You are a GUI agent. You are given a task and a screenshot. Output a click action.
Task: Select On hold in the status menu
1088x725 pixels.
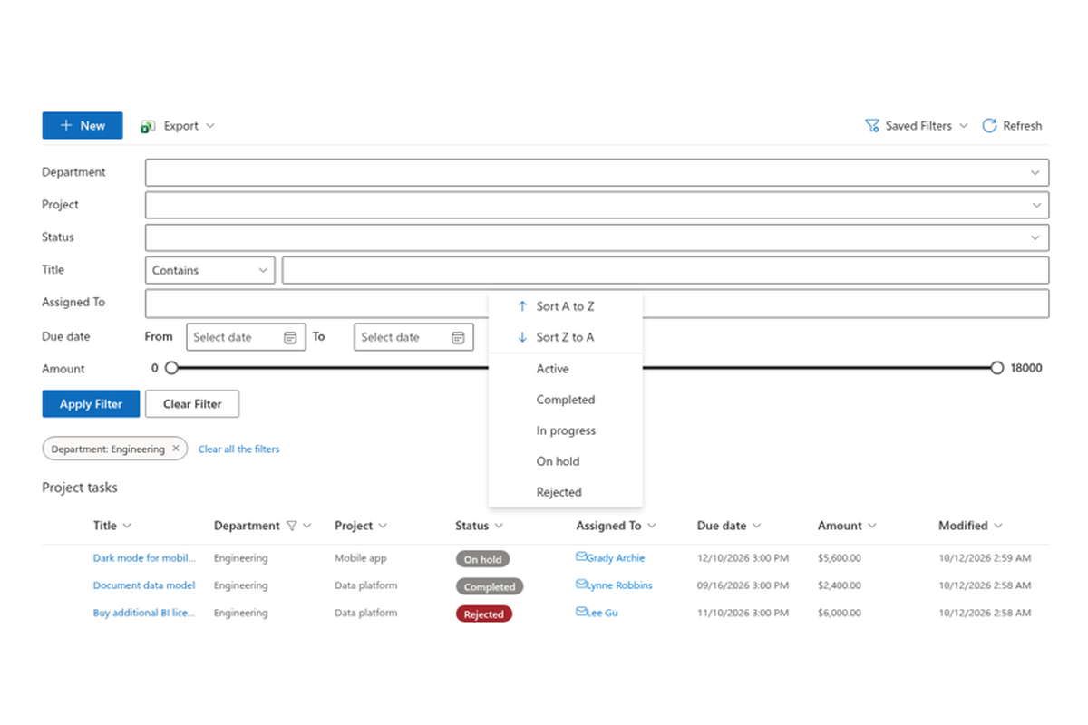(565, 461)
